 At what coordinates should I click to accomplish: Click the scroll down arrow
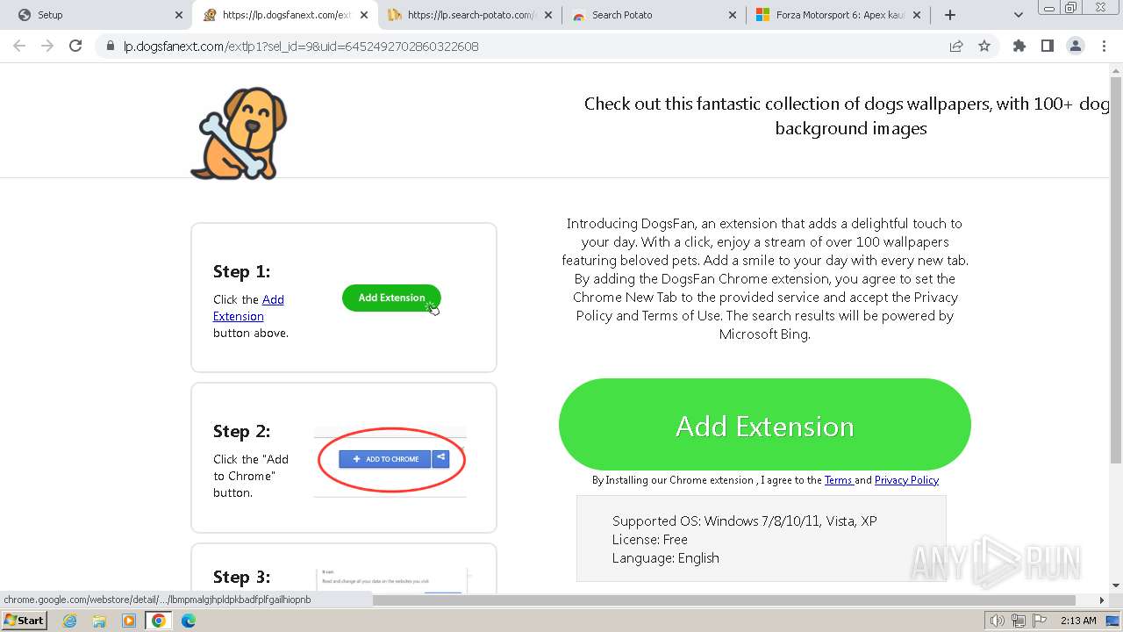coord(1115,585)
